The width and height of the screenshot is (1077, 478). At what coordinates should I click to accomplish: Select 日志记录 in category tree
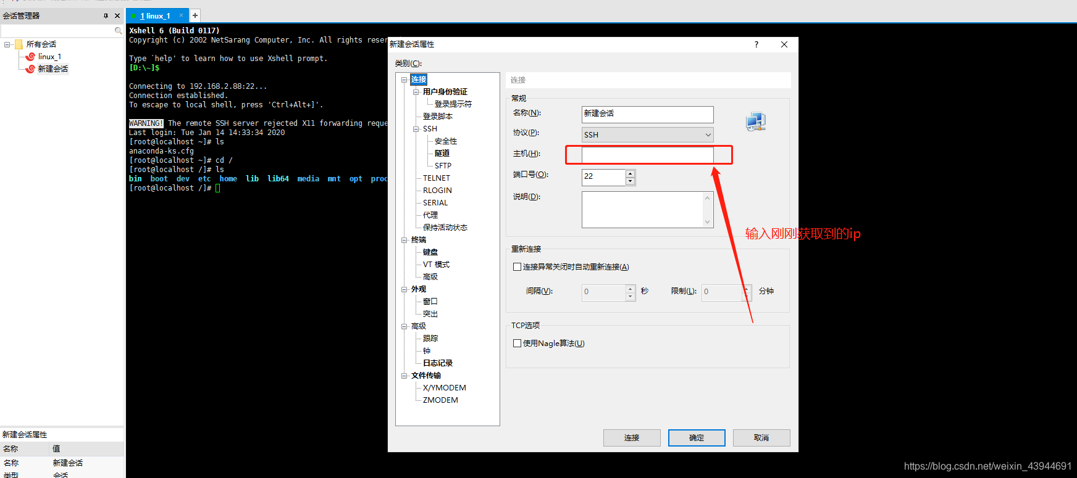(438, 363)
